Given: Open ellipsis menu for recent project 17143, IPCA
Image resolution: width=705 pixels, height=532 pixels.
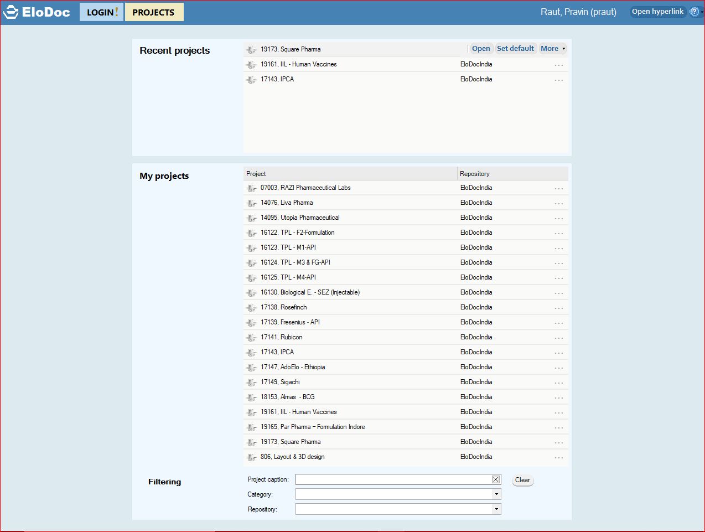Looking at the screenshot, I should (x=559, y=80).
